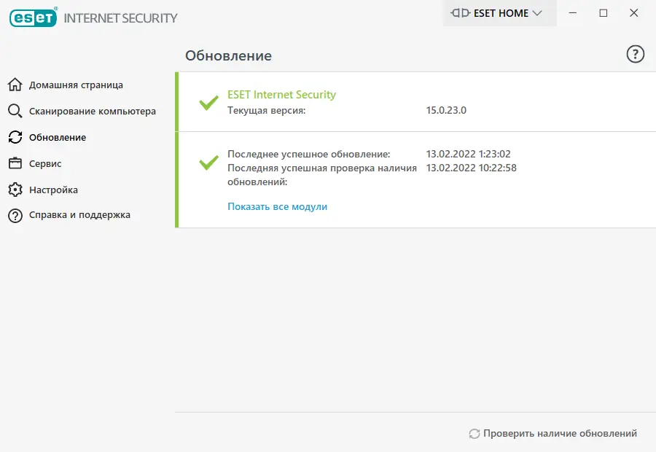The image size is (656, 452).
Task: Click the ESET Internet Security green title
Action: (x=281, y=95)
